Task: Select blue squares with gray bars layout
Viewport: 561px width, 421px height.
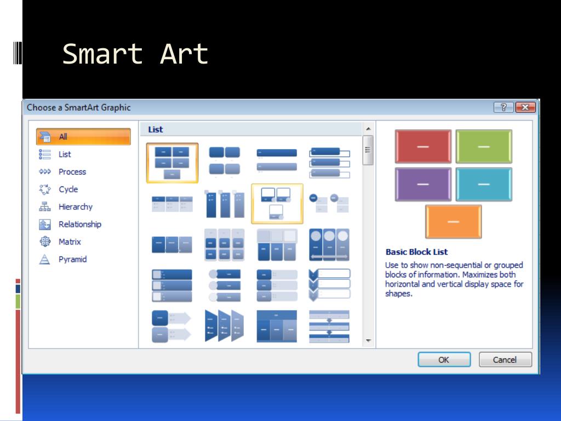Action: click(x=277, y=285)
